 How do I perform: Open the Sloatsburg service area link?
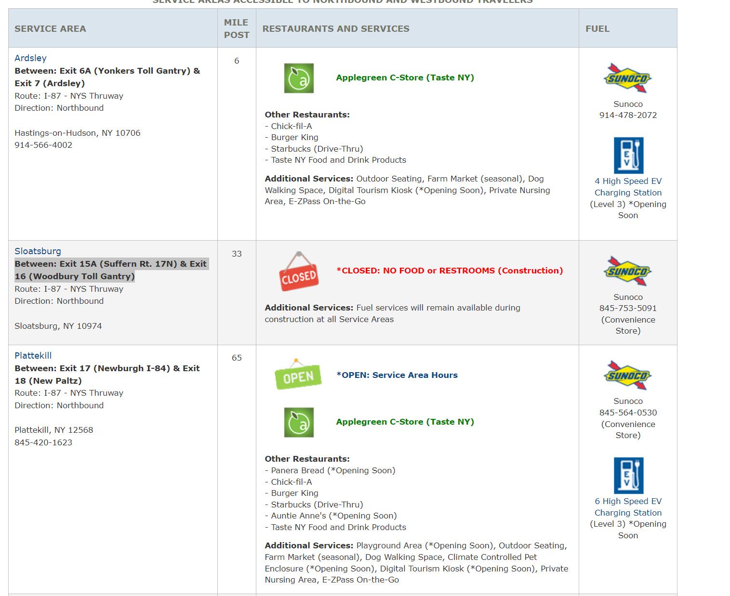click(x=38, y=251)
